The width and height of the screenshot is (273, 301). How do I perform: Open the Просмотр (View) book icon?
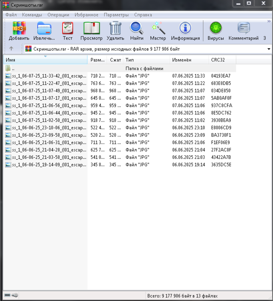tap(91, 29)
